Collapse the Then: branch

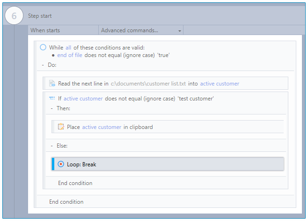(52, 108)
